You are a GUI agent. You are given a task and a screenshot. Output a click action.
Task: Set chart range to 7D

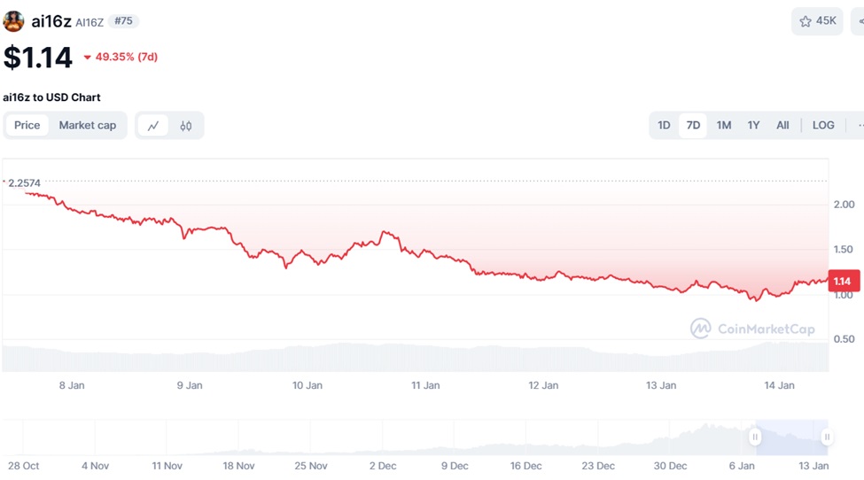click(x=693, y=126)
